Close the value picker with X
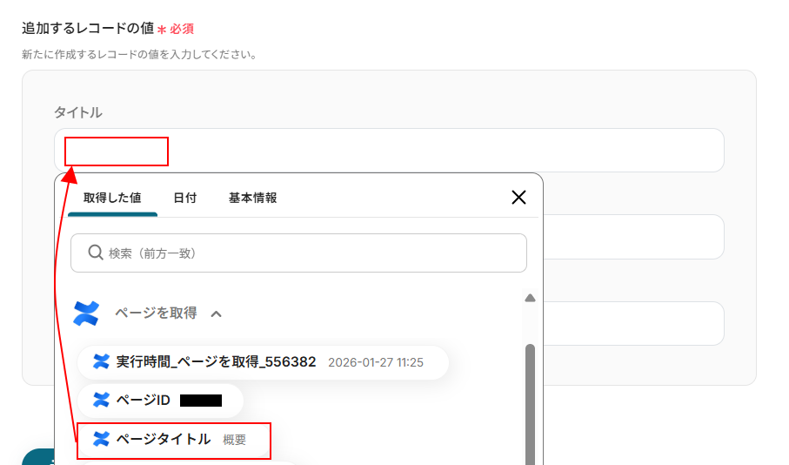The height and width of the screenshot is (465, 789). coord(518,198)
